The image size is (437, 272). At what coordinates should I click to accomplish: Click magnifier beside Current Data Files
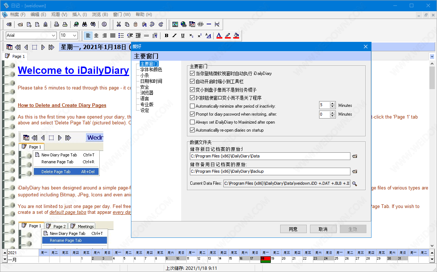(354, 184)
